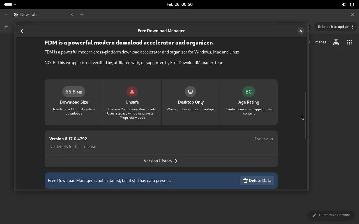
Task: Click the Delete Data button
Action: (257, 181)
